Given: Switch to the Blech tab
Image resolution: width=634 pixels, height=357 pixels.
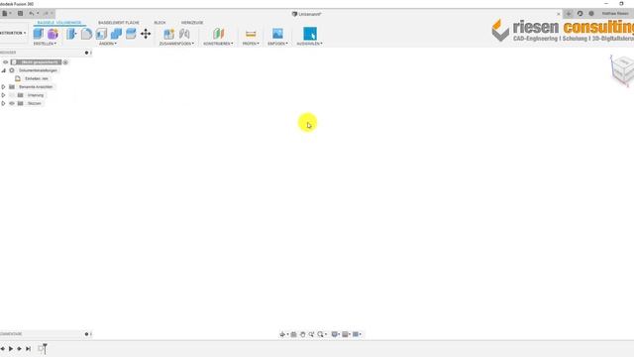Looking at the screenshot, I should click(160, 23).
